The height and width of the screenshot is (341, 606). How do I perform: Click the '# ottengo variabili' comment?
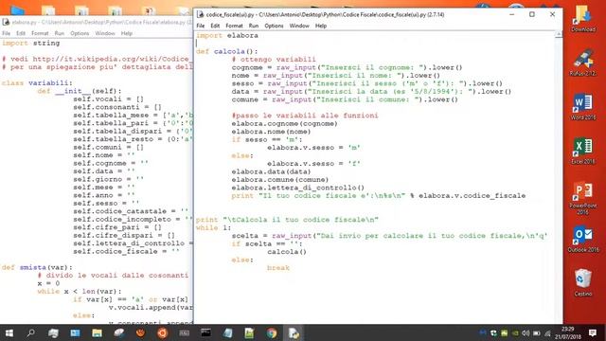click(274, 60)
